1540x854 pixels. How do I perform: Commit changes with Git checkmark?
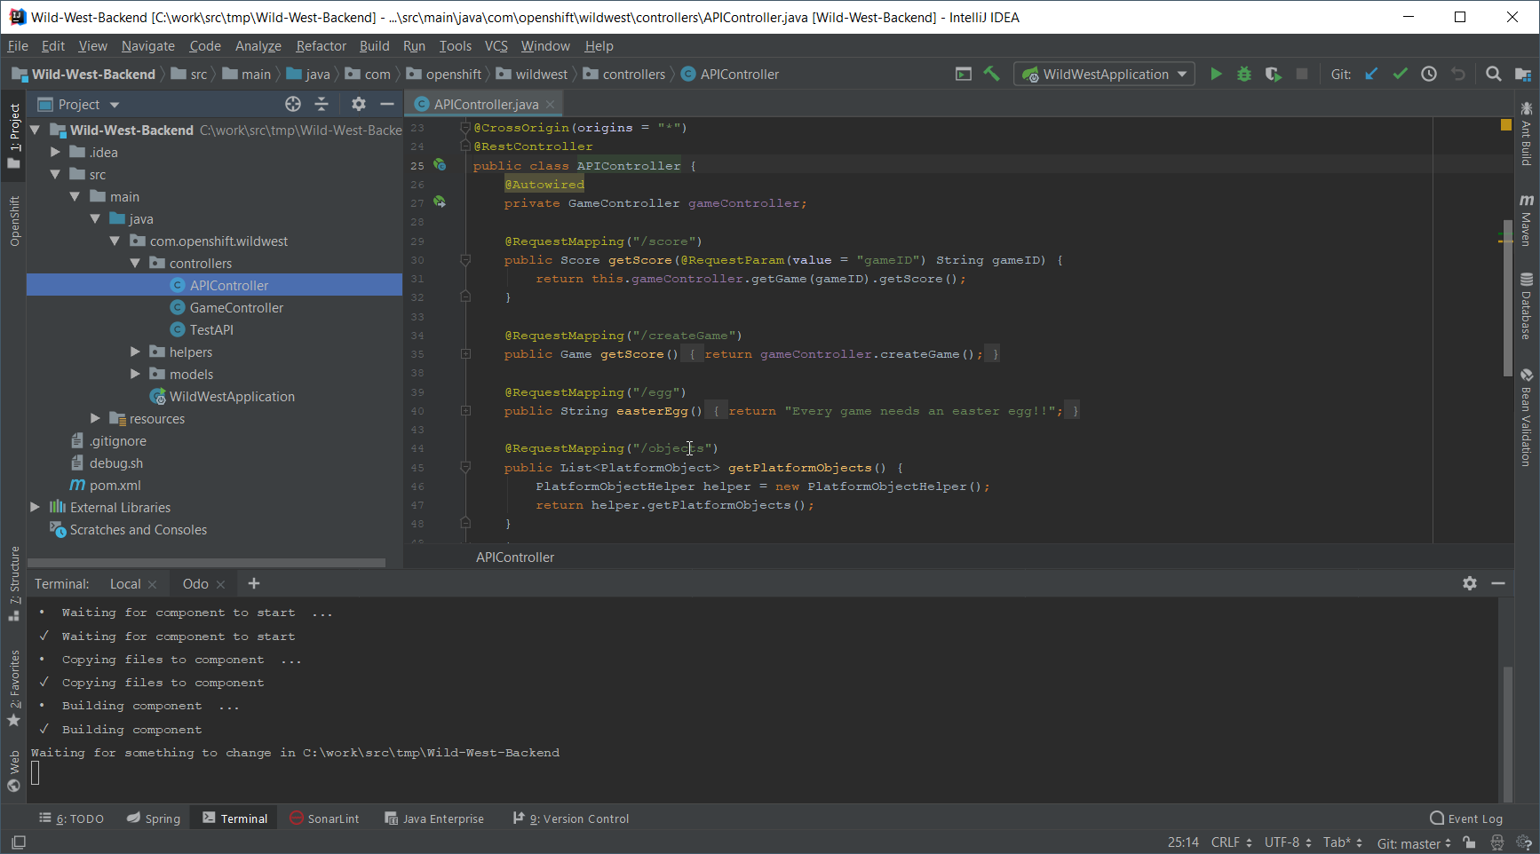pos(1400,75)
